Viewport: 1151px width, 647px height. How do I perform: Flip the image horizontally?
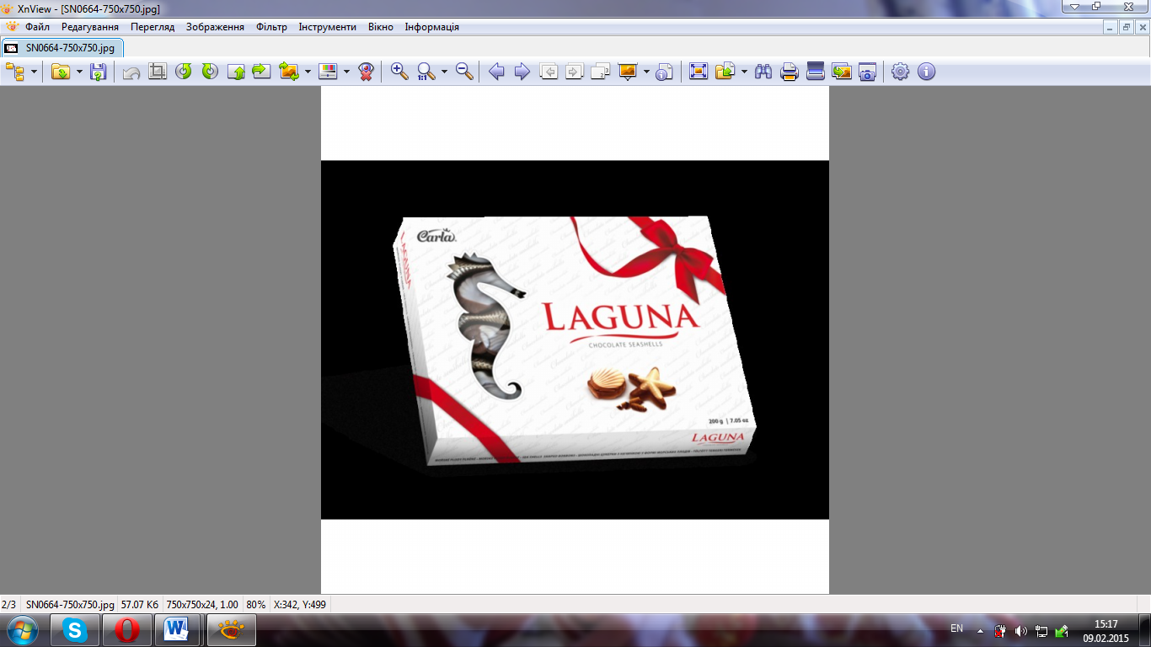pos(261,72)
